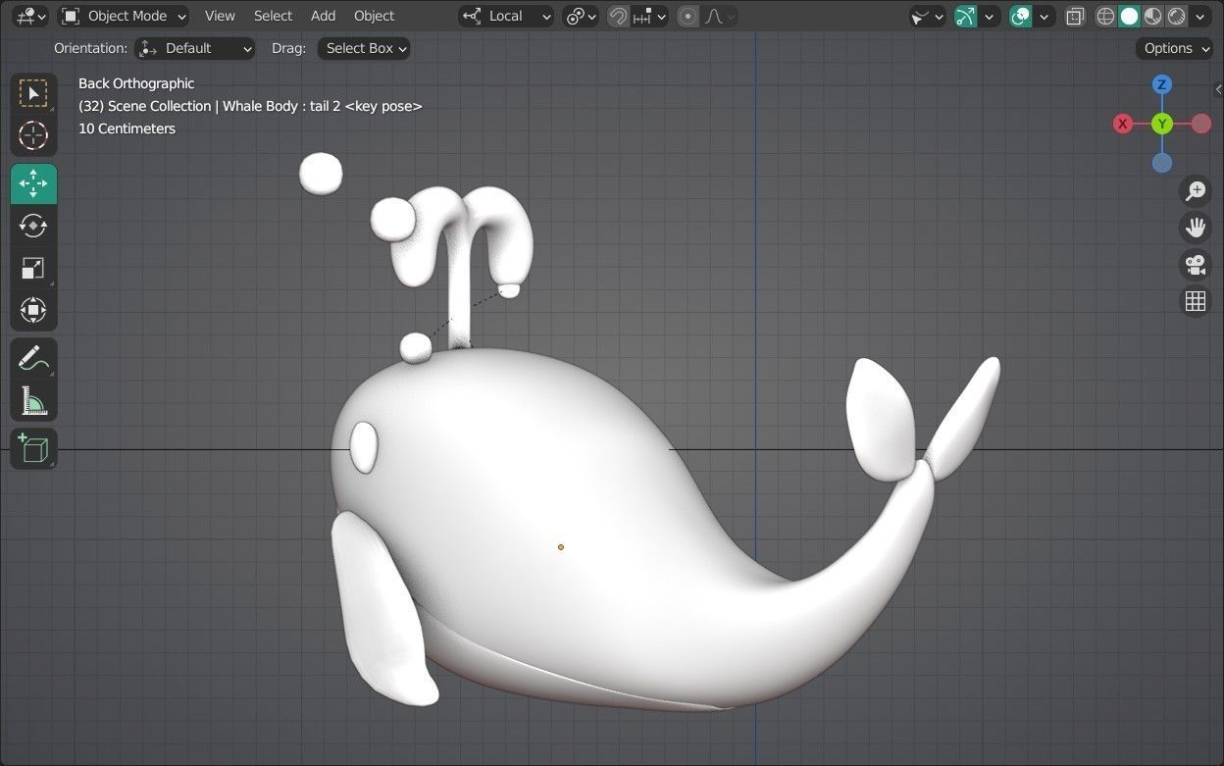Screen dimensions: 1224x766
Task: Click the Z axis on navigation gizmo
Action: [x=1161, y=84]
